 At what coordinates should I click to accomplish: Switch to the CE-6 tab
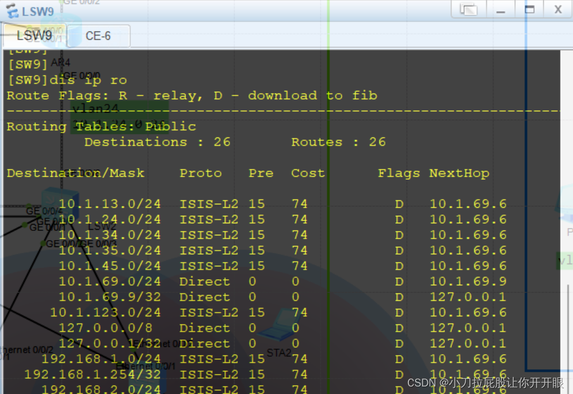(98, 36)
